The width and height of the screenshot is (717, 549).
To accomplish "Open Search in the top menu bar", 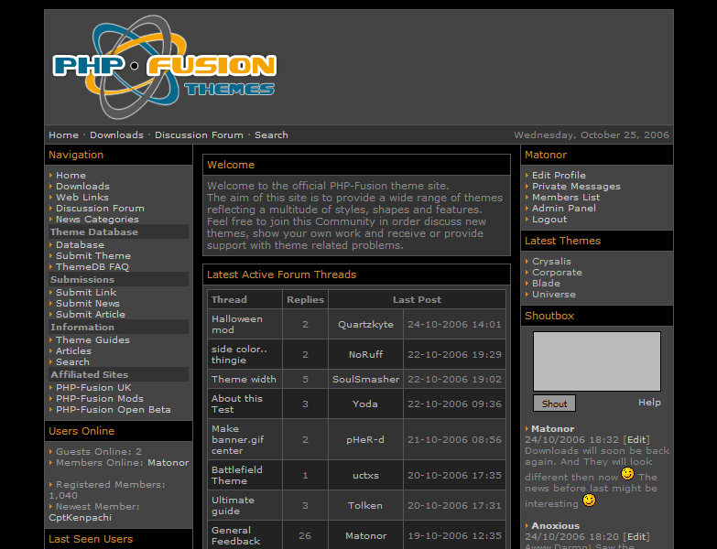I will [x=271, y=135].
